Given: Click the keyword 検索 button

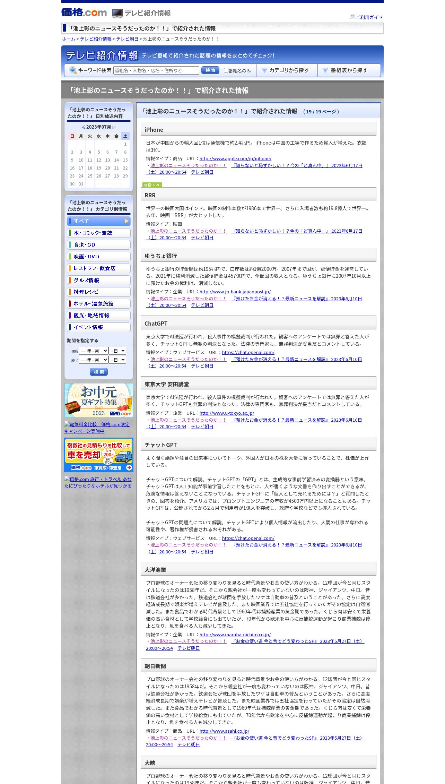Looking at the screenshot, I should click(x=210, y=70).
